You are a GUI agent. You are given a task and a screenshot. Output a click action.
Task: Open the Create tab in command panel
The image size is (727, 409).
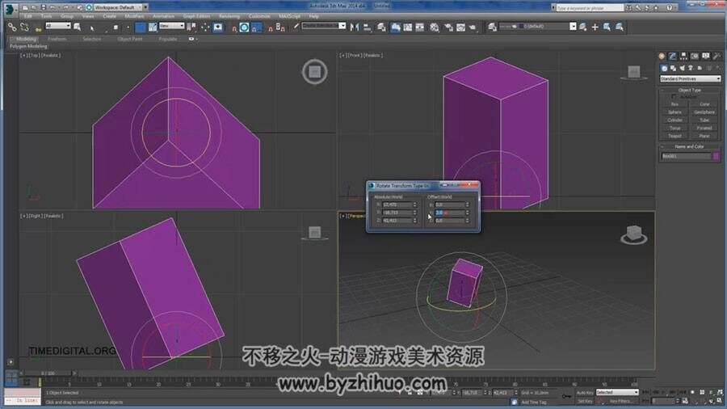662,56
